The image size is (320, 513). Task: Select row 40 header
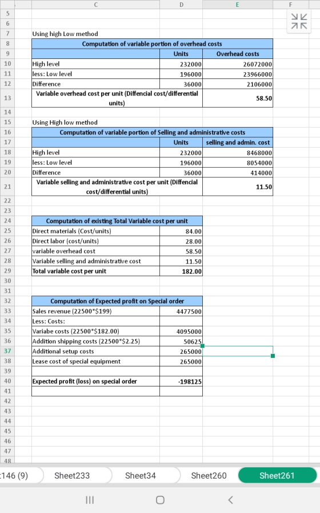(x=7, y=381)
